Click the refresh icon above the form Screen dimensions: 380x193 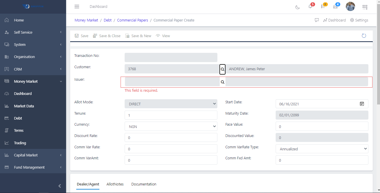(364, 35)
